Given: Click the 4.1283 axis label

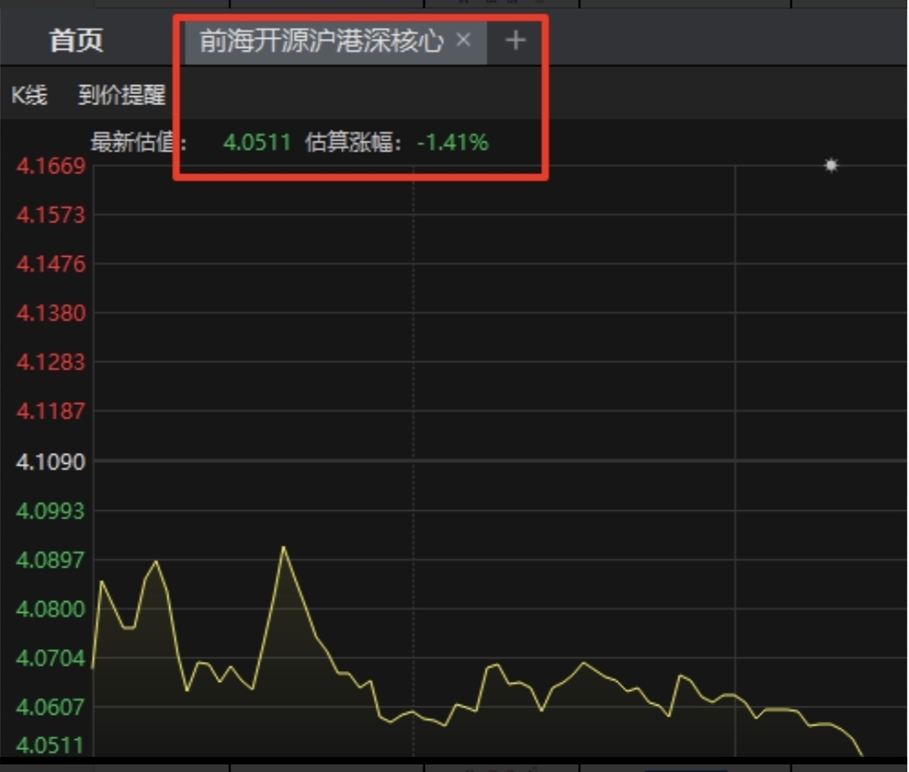Looking at the screenshot, I should click(x=50, y=363).
